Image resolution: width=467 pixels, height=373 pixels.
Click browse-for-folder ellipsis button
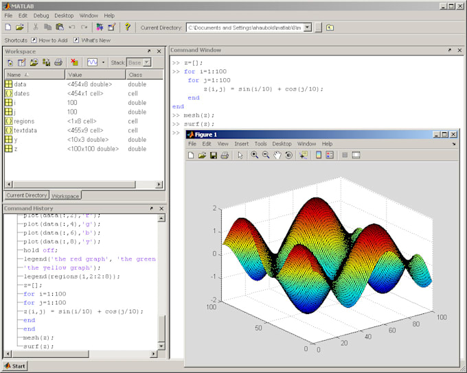pos(319,27)
